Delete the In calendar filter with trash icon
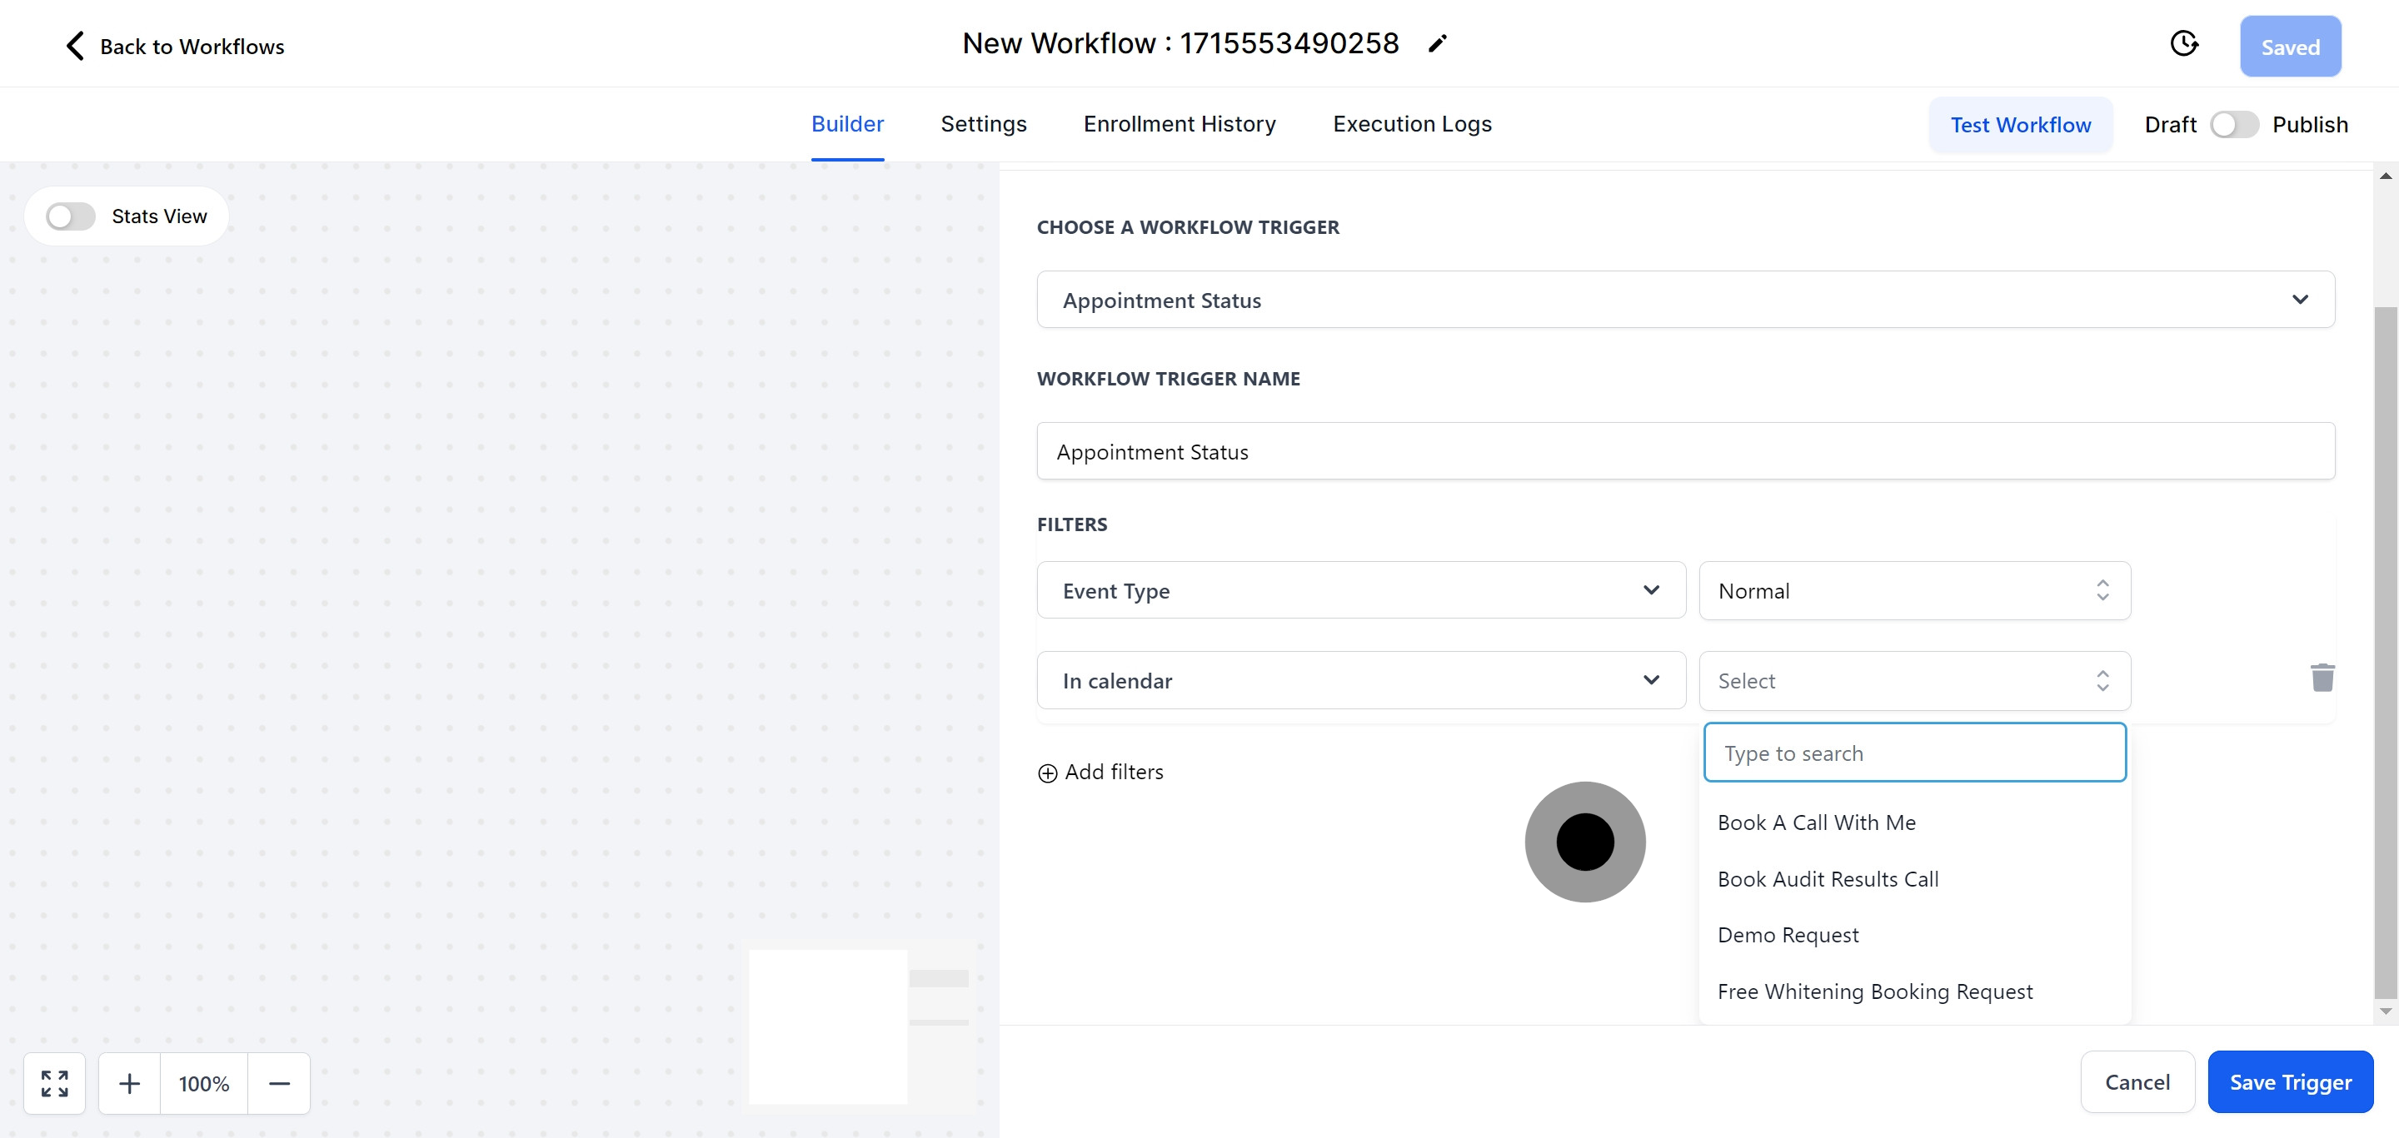The height and width of the screenshot is (1138, 2399). click(2322, 678)
